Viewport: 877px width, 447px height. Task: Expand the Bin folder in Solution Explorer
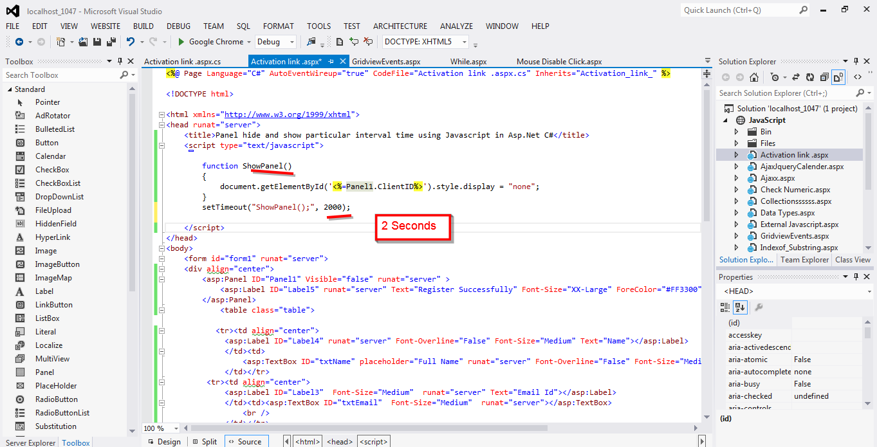pos(737,132)
